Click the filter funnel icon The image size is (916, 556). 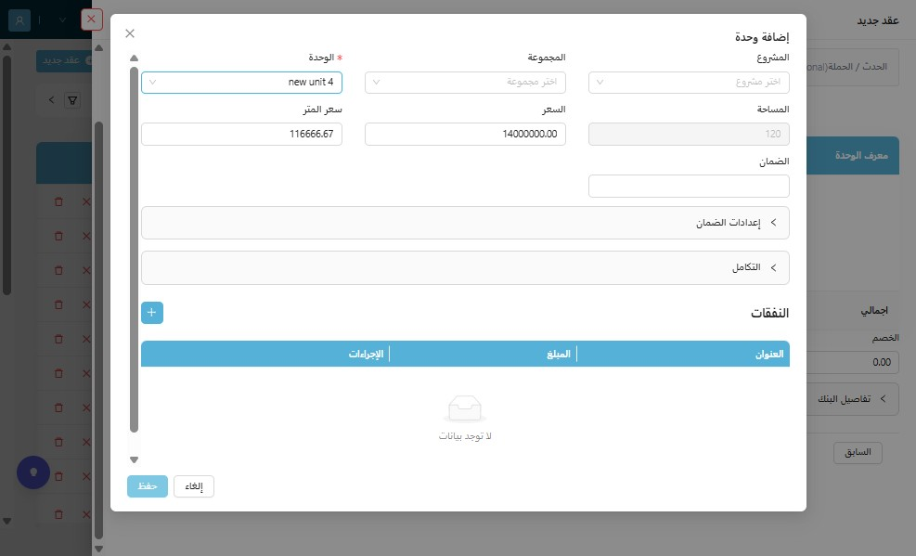coord(72,100)
